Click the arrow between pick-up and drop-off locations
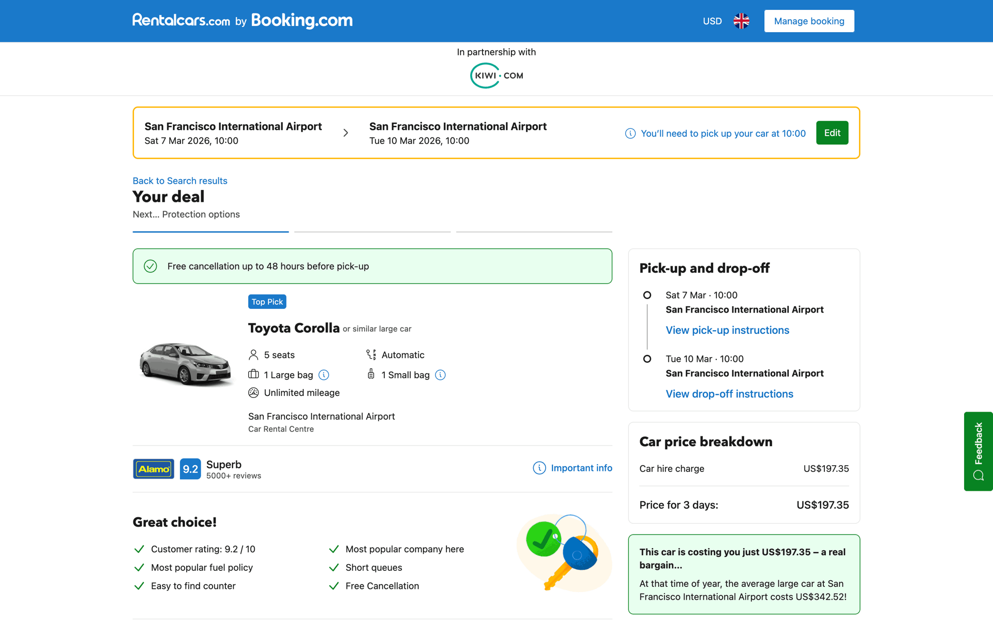Image resolution: width=993 pixels, height=621 pixels. (346, 133)
